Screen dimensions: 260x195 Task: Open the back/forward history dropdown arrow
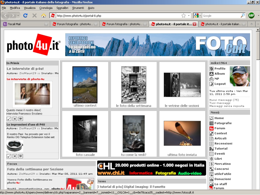(18, 16)
